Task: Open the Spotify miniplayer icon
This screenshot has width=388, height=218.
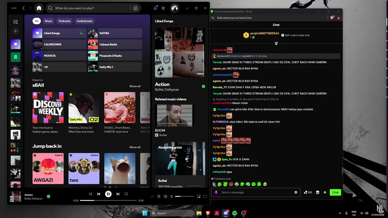Action: coord(199,197)
